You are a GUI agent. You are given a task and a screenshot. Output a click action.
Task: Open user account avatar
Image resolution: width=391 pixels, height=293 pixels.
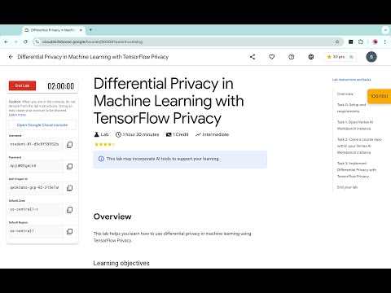click(371, 57)
